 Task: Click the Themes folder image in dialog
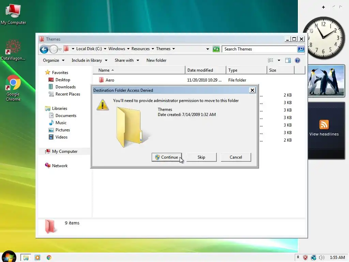click(133, 127)
